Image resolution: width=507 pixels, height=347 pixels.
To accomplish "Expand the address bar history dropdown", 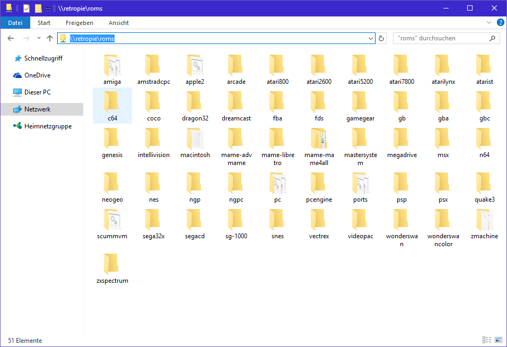I will coord(371,39).
